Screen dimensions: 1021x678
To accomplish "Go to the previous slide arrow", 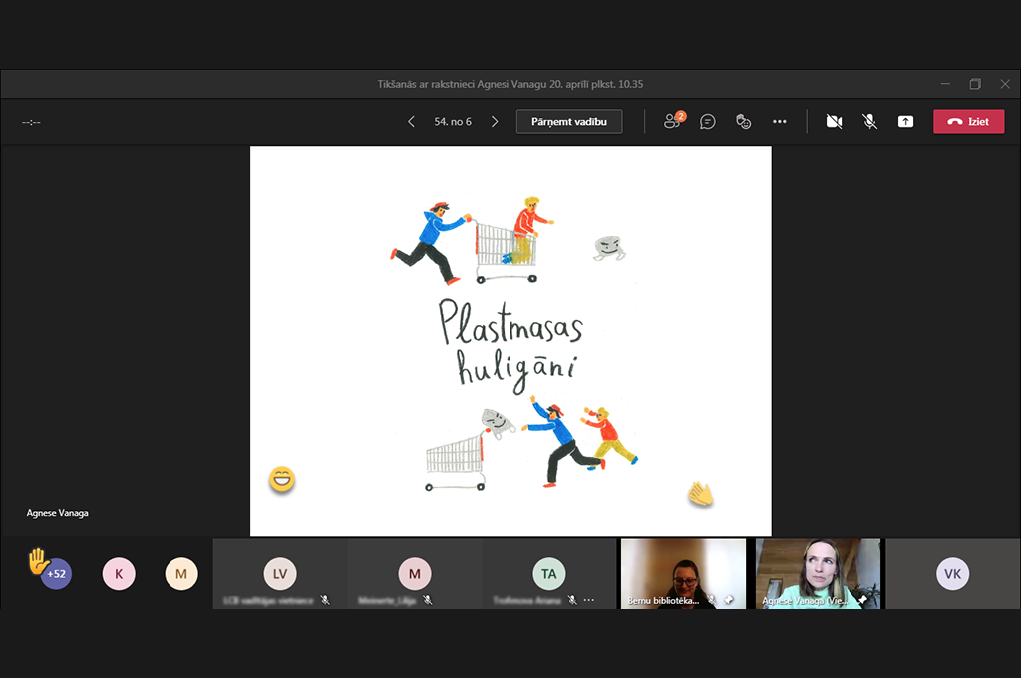I will click(411, 121).
